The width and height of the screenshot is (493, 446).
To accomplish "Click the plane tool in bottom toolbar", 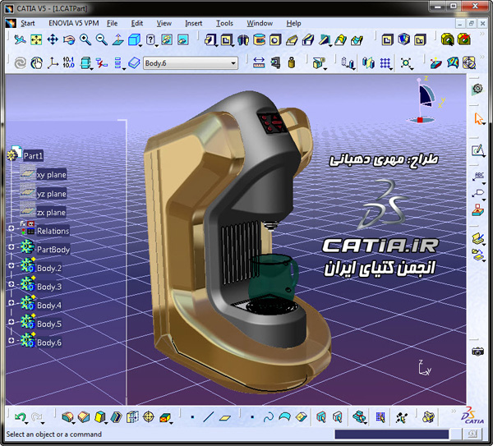I will click(x=225, y=417).
